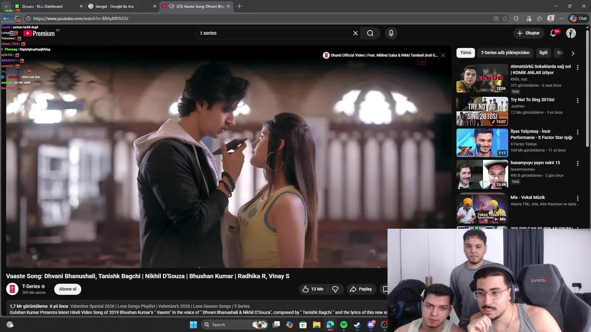Open Discord from the taskbar
Image resolution: width=591 pixels, height=332 pixels.
371,325
